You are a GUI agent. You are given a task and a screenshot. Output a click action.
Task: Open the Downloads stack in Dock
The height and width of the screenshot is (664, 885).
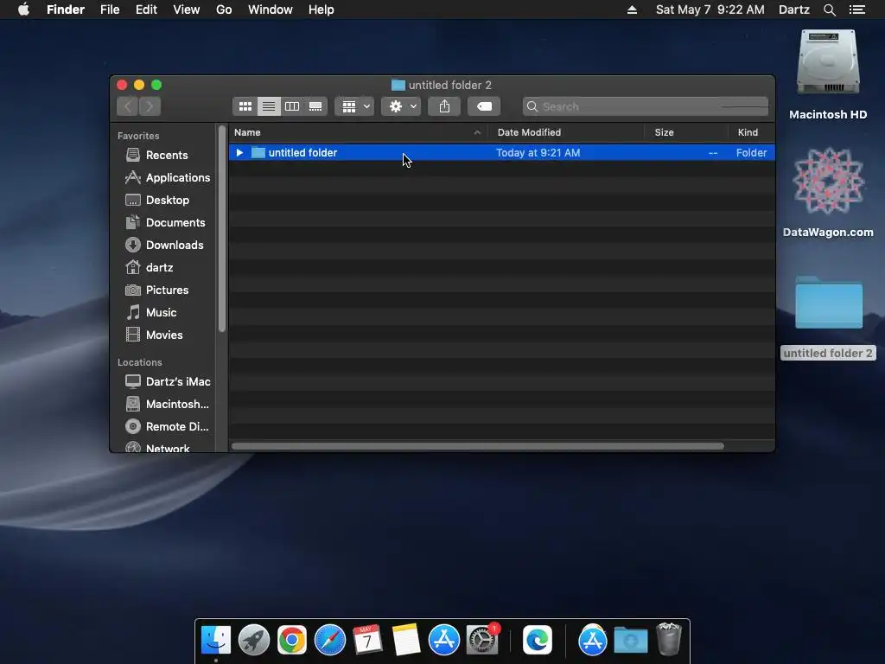point(630,640)
